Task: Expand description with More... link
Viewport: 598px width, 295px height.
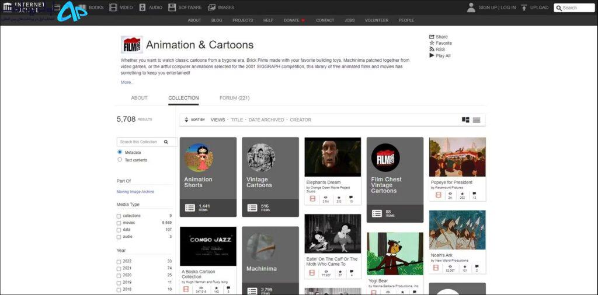Action: coord(127,82)
